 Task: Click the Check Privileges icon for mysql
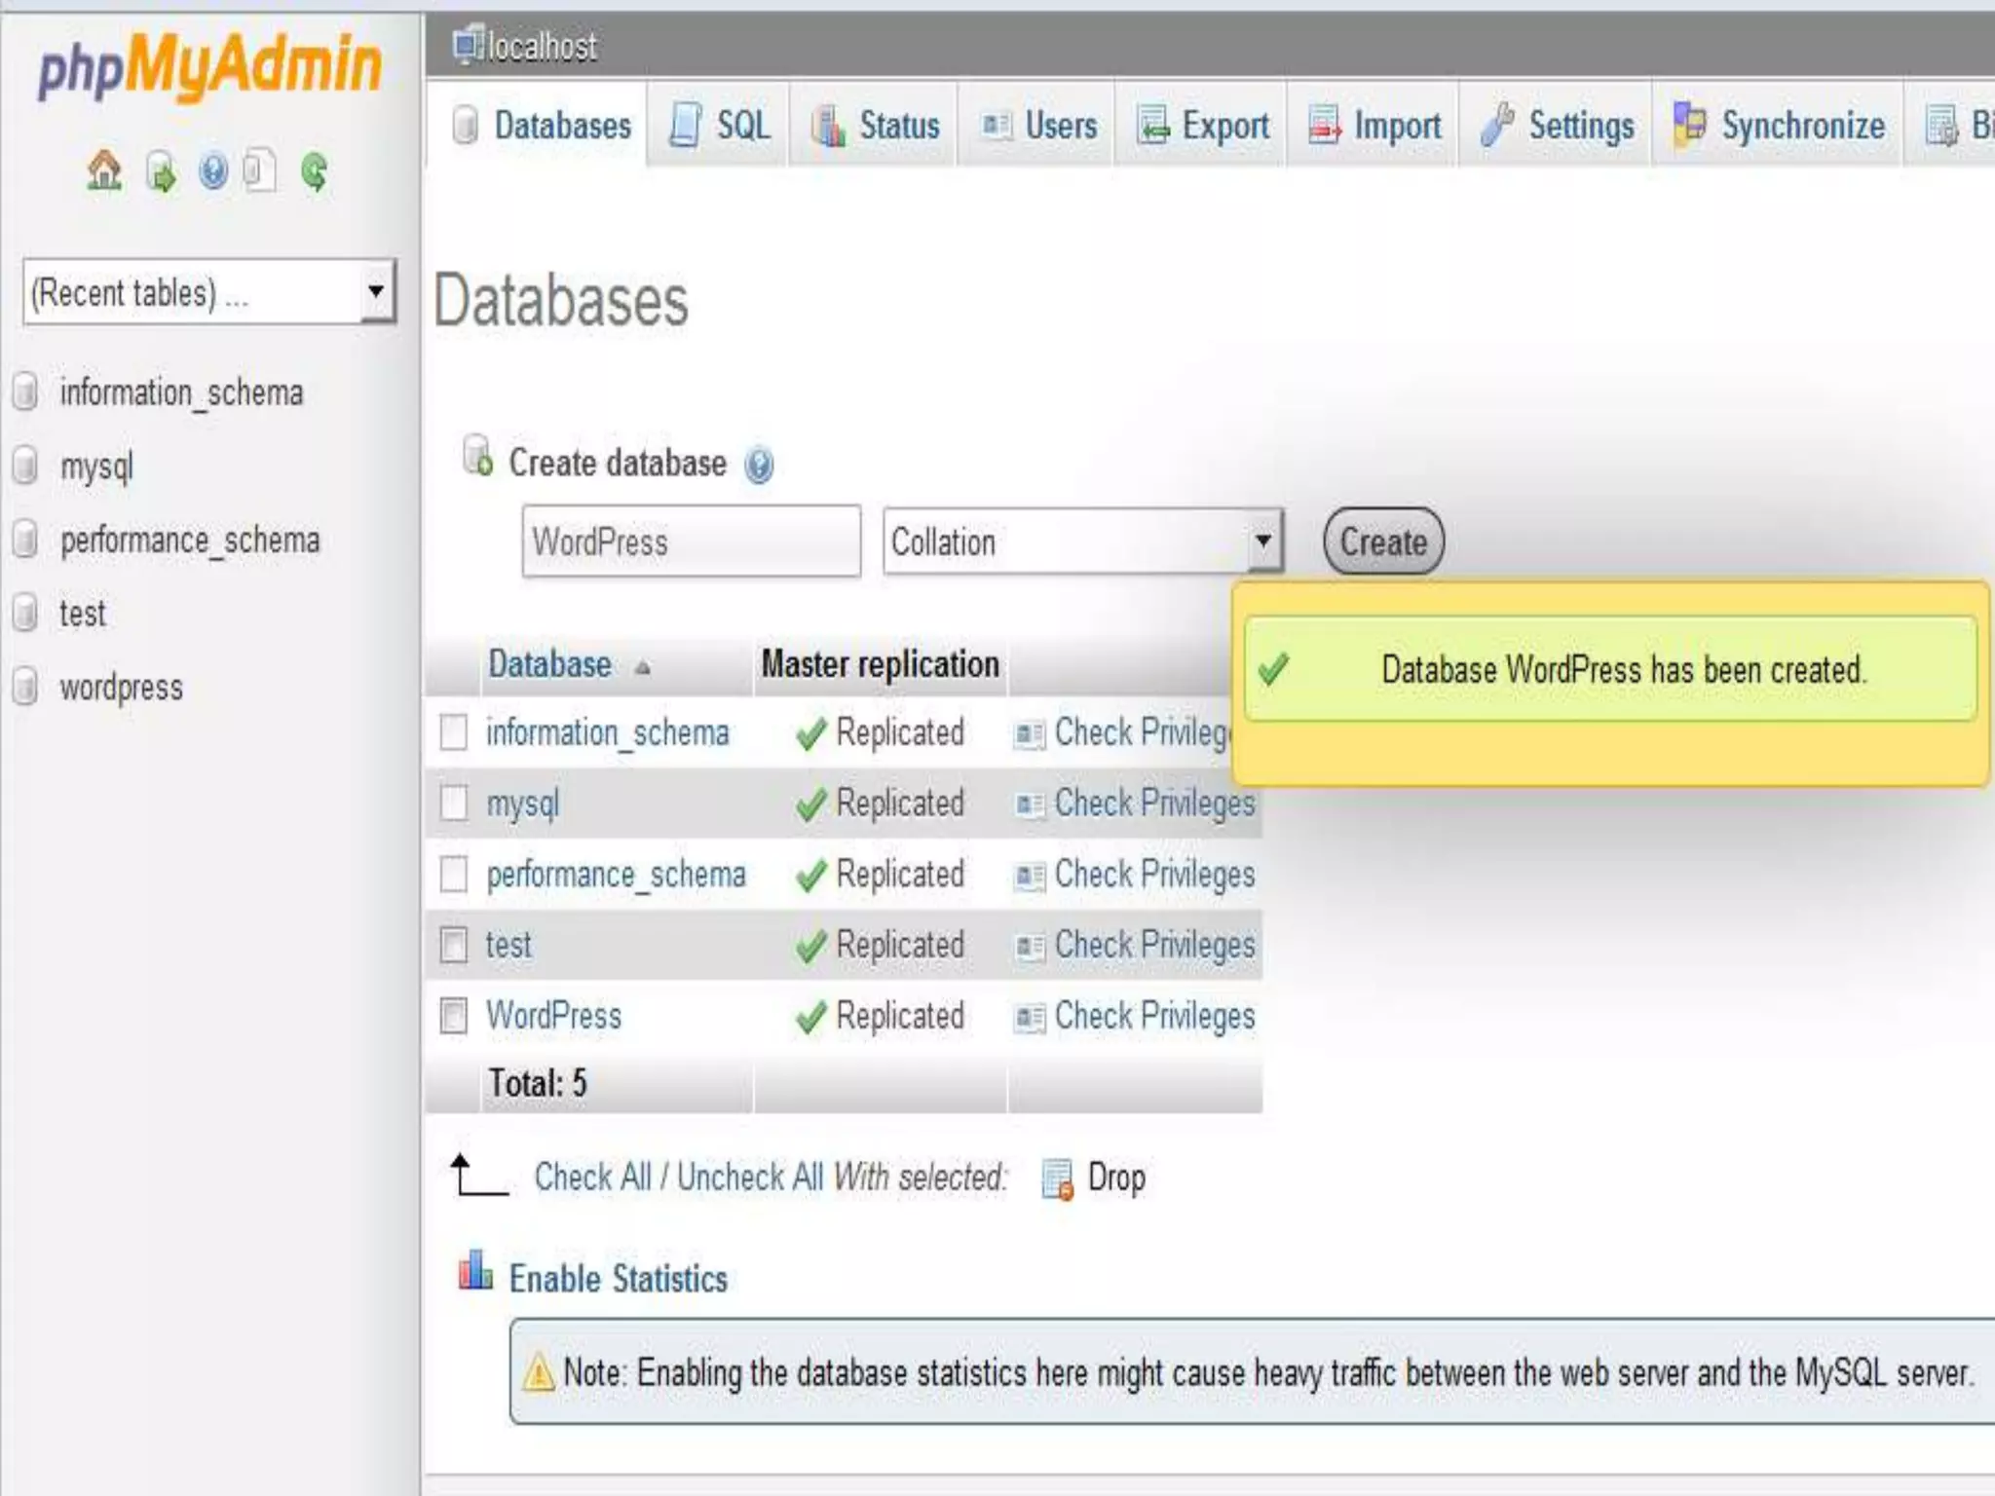[1029, 804]
